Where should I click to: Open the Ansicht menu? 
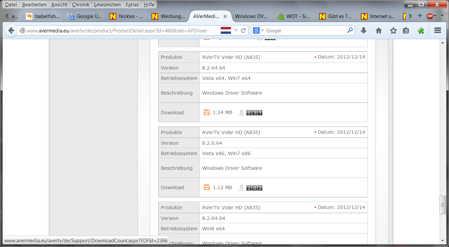[59, 5]
